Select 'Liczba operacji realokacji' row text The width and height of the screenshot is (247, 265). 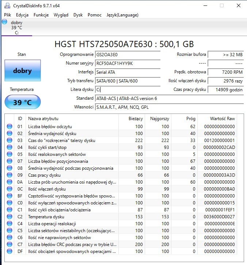52,224
